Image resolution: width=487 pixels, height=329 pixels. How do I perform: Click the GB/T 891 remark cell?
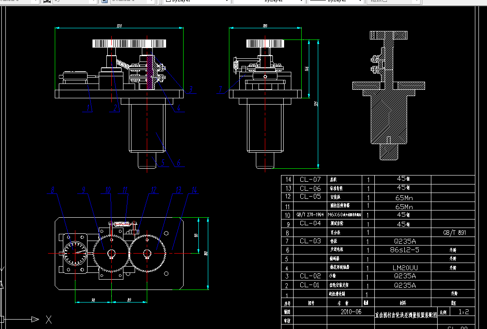pyautogui.click(x=454, y=232)
